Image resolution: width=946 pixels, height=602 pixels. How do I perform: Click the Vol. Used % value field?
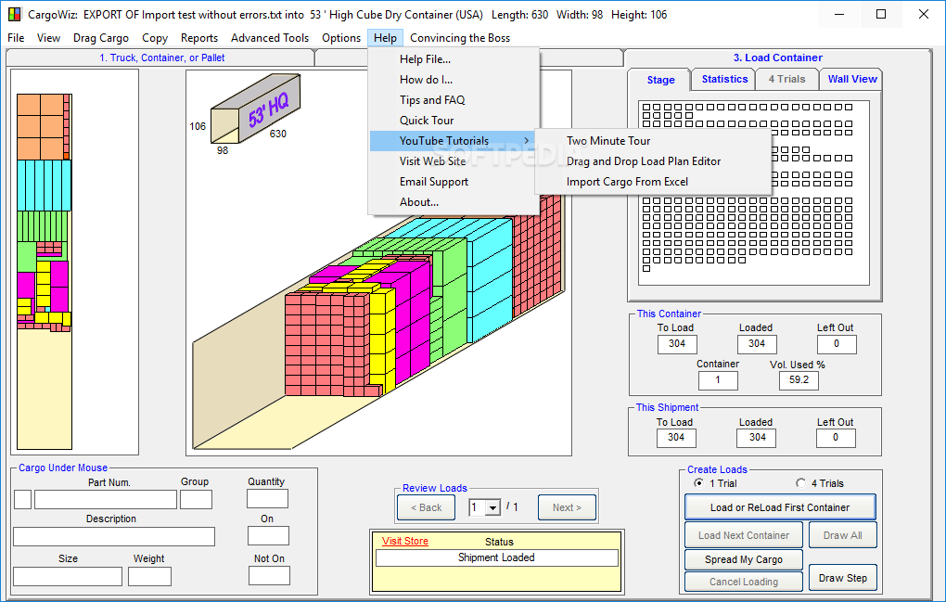pos(799,380)
